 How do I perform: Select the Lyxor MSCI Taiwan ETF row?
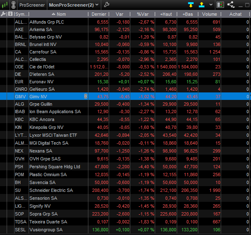point(125,135)
